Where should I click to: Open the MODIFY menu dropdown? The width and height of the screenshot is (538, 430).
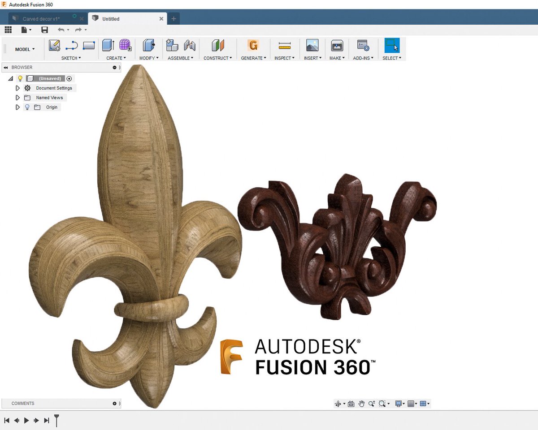tap(149, 58)
